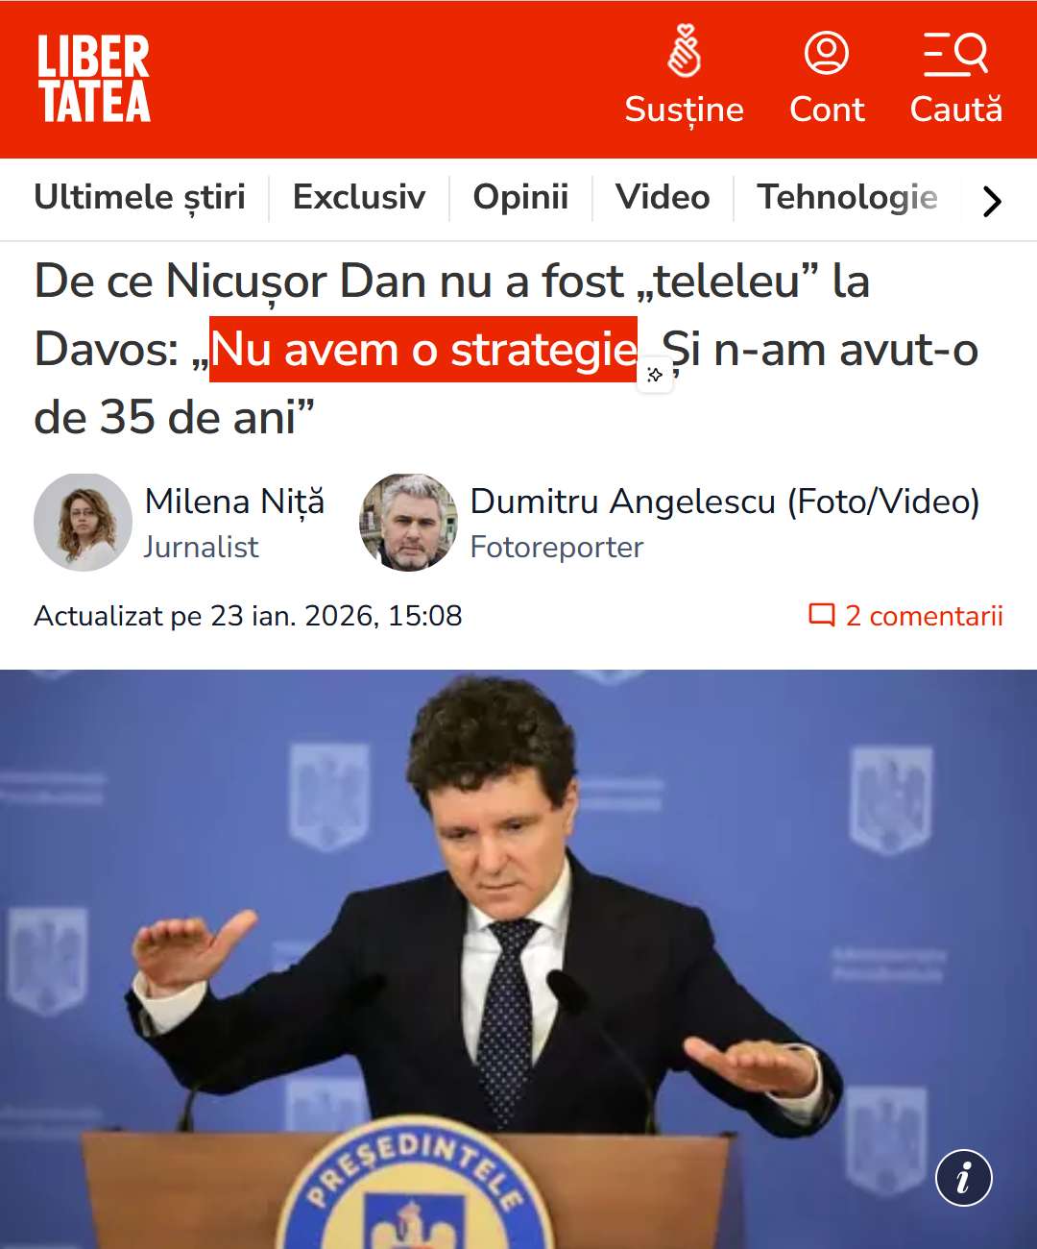Select the Video section
This screenshot has height=1249, width=1037.
pyautogui.click(x=663, y=197)
